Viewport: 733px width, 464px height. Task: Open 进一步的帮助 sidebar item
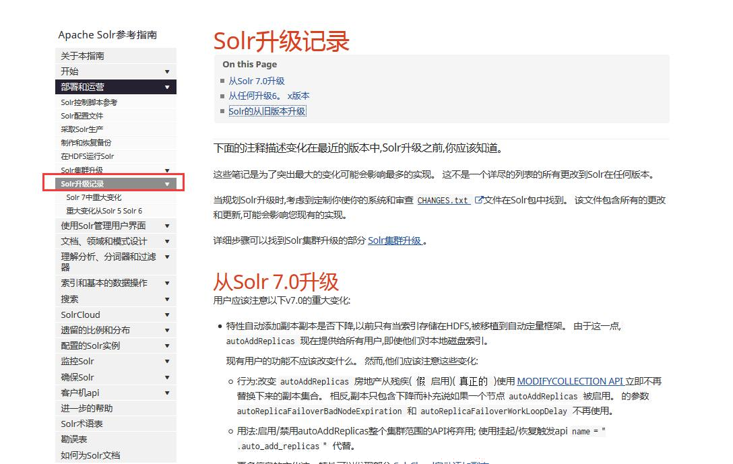pos(115,408)
